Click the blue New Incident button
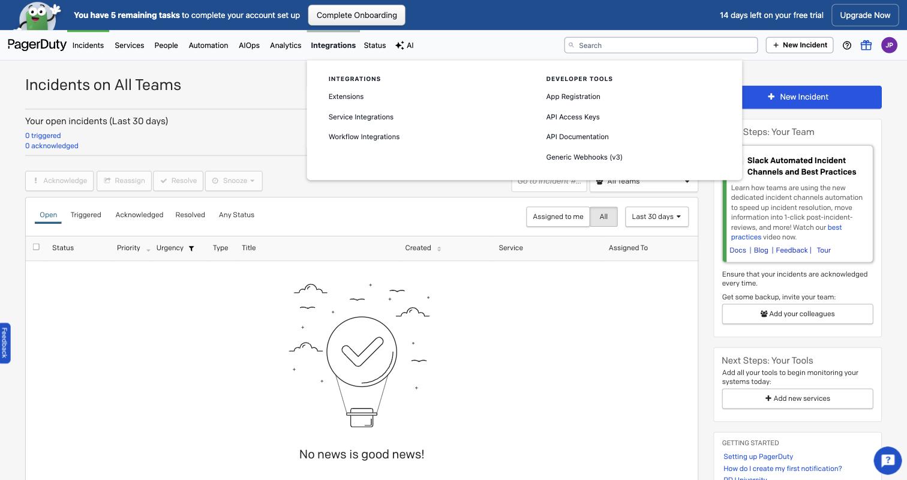 (x=812, y=97)
